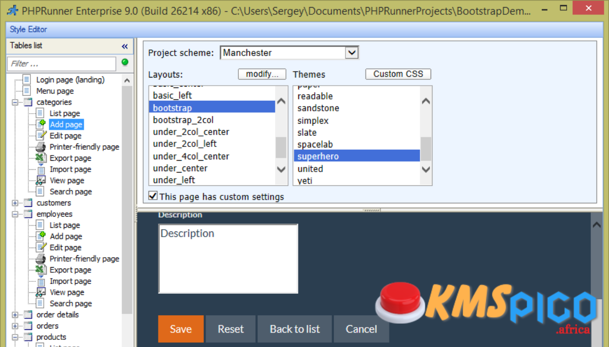609x347 pixels.
Task: Click the categories Edit page pencil icon
Action: tap(41, 135)
